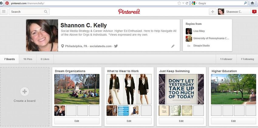This screenshot has height=128, width=258.
Task: Click Dream Organizations small pin thumbnail
Action: [59, 111]
